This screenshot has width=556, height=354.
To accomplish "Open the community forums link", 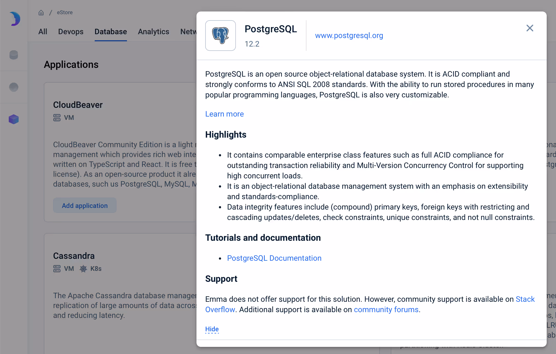I will 386,309.
